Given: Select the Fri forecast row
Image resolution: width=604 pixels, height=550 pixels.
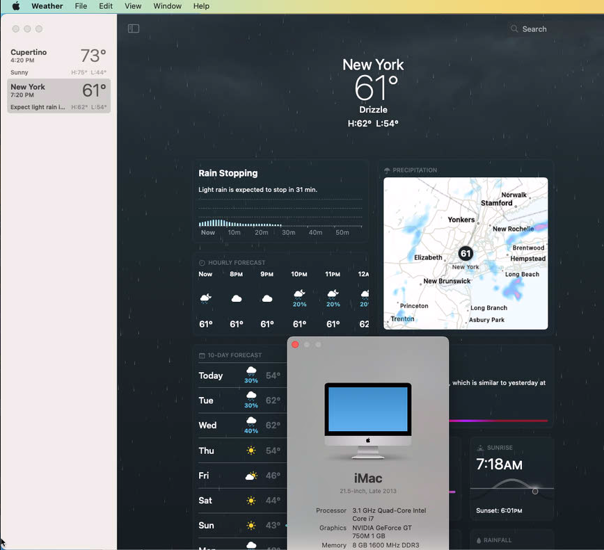Looking at the screenshot, I should click(x=243, y=476).
